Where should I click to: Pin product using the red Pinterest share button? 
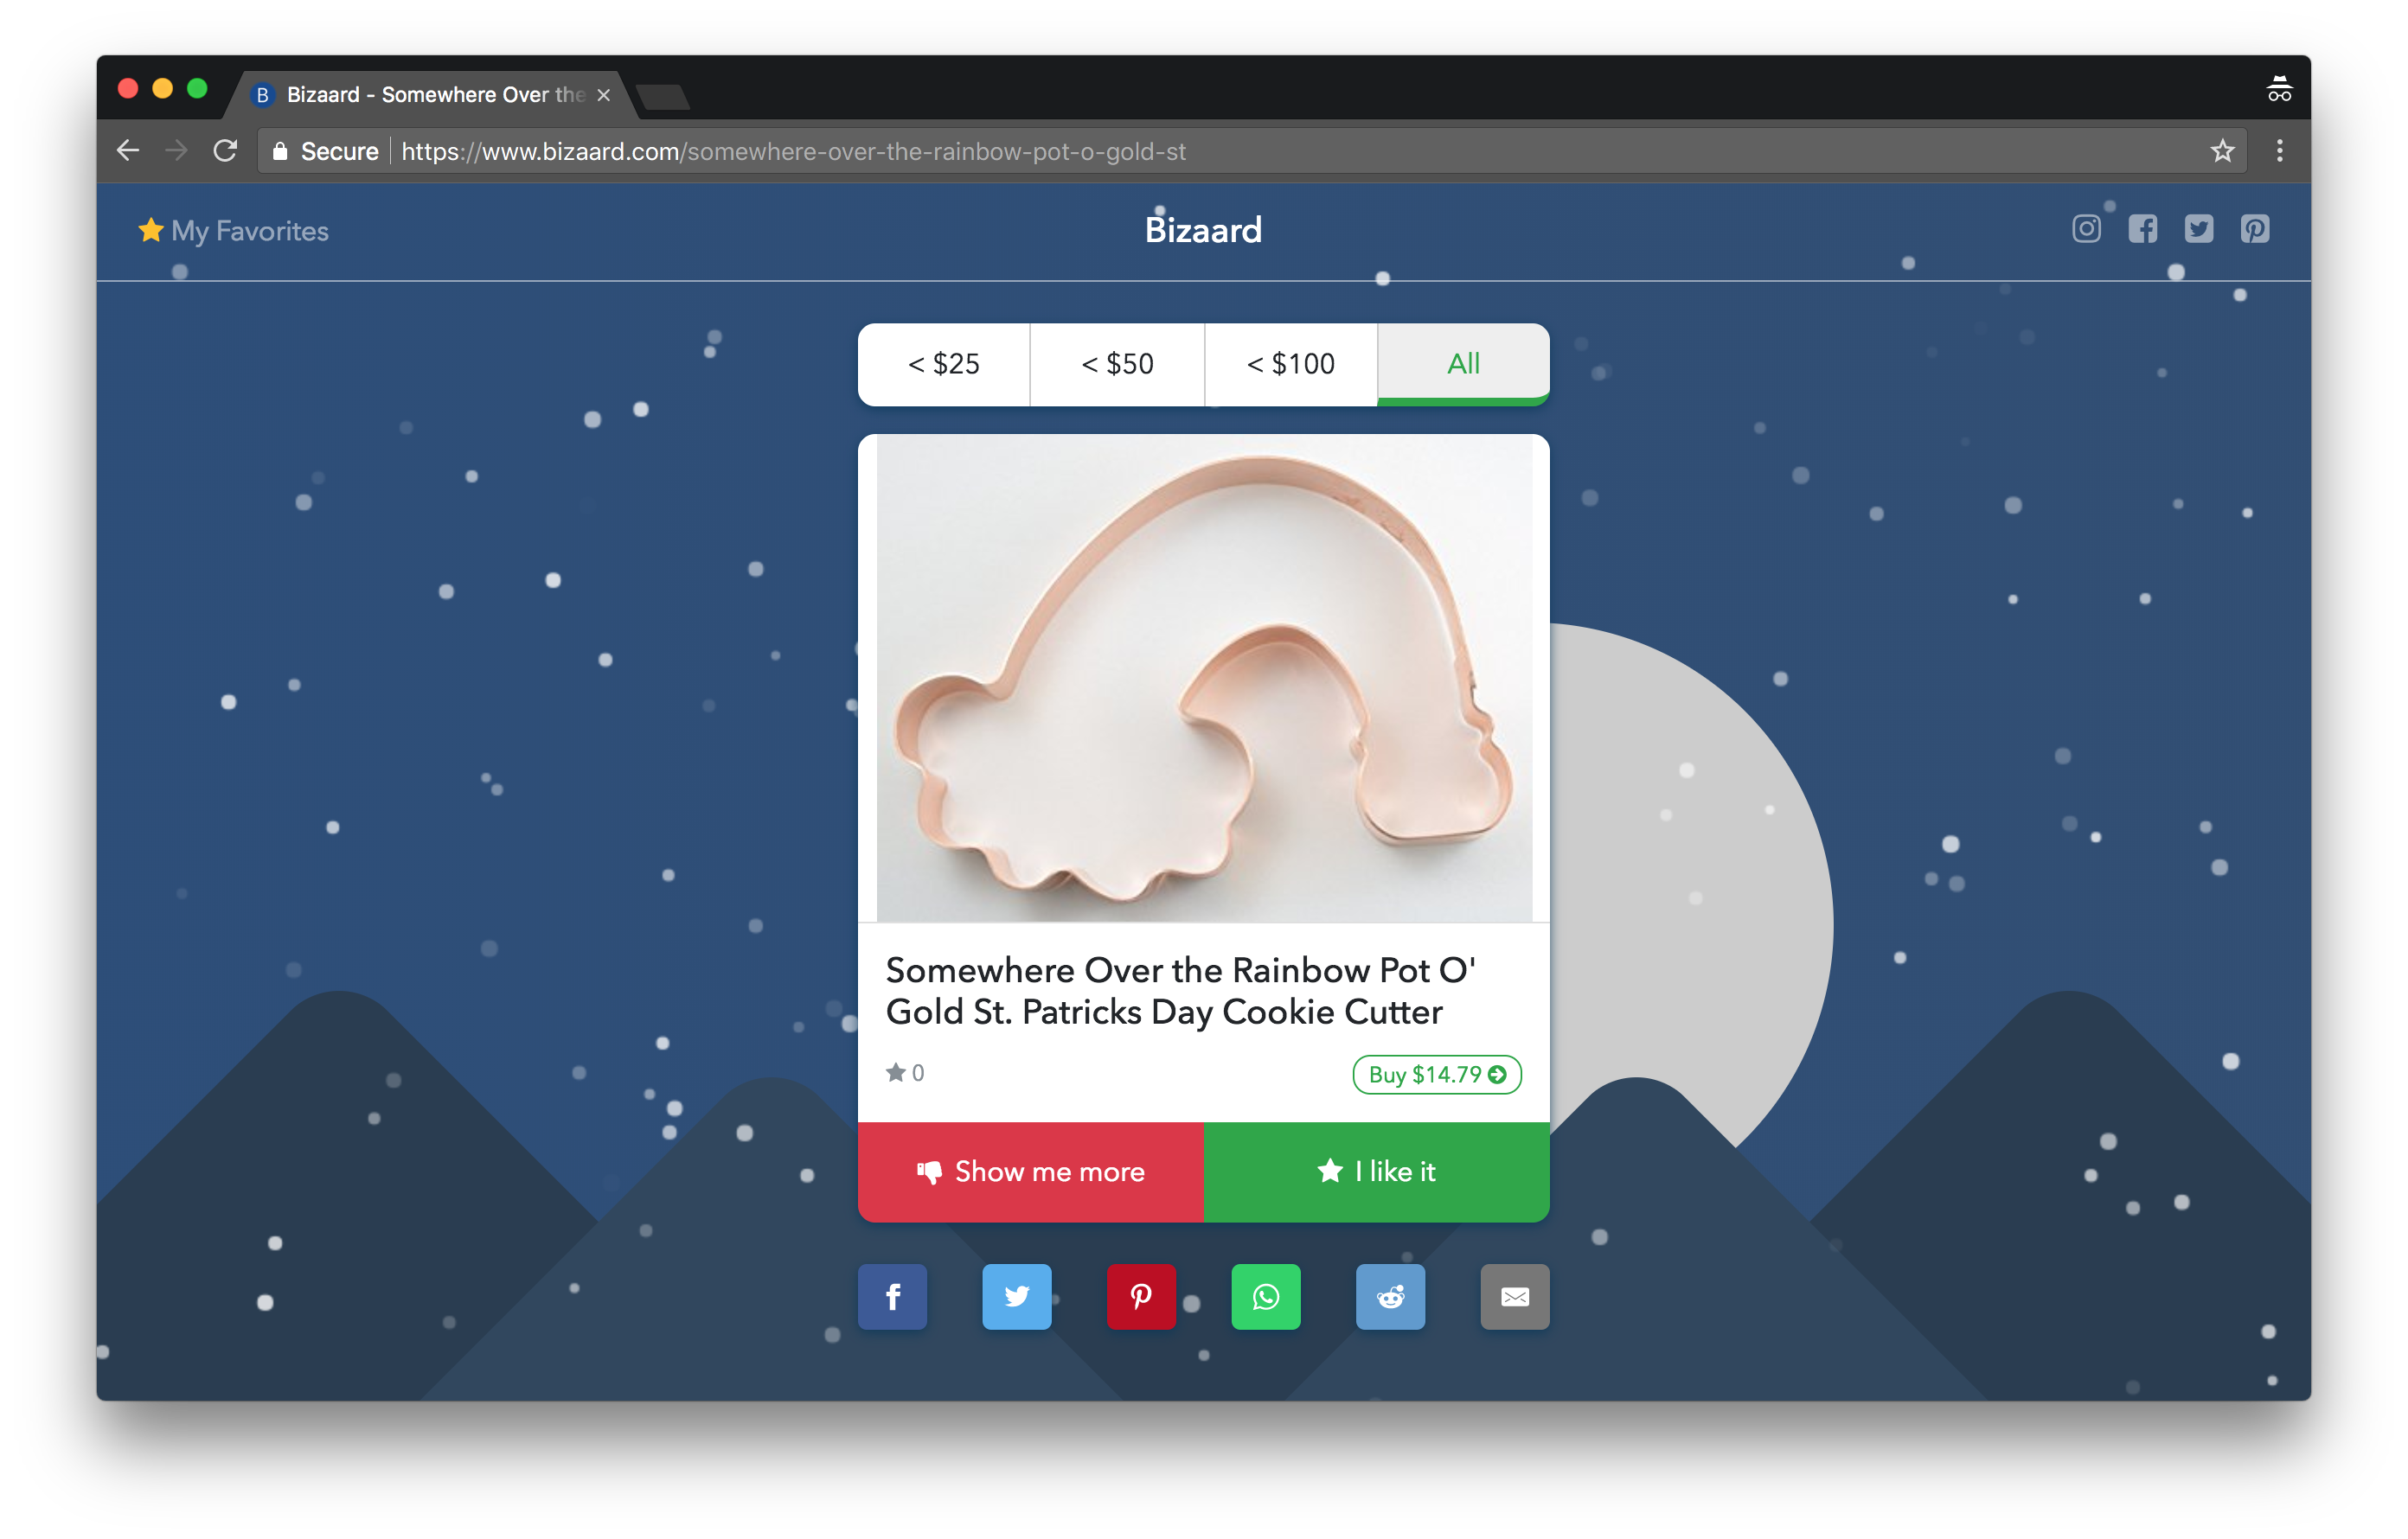(x=1141, y=1296)
